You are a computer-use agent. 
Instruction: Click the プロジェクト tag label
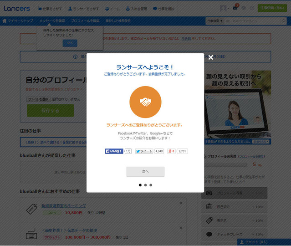click(52, 237)
